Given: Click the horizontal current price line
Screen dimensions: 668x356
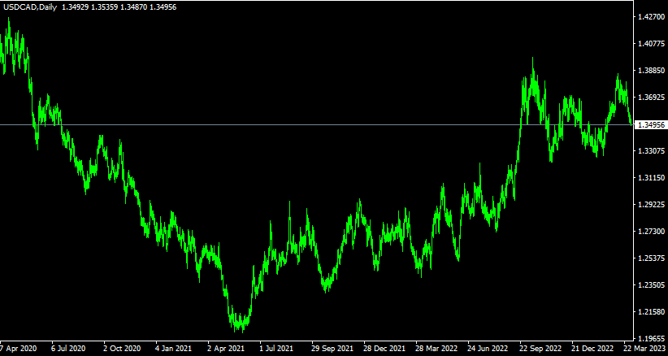Looking at the screenshot, I should [x=316, y=125].
